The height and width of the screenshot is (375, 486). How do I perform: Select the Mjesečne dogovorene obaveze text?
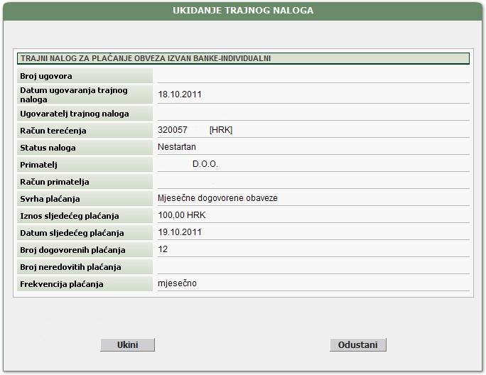coord(217,198)
